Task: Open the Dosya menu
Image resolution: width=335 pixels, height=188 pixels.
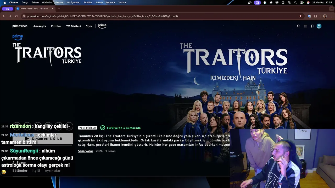Action: [25, 3]
